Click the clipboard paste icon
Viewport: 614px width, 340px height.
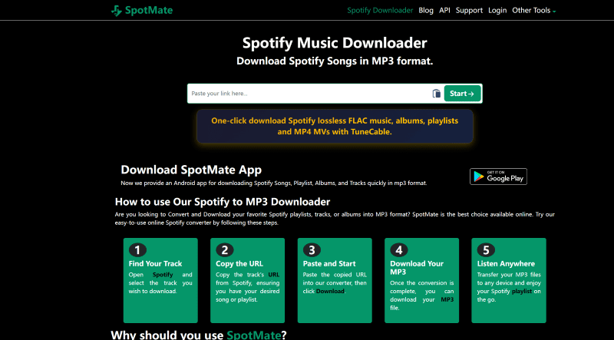tap(436, 94)
